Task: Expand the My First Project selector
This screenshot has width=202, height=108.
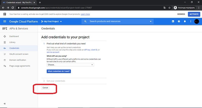Action: pos(51,21)
